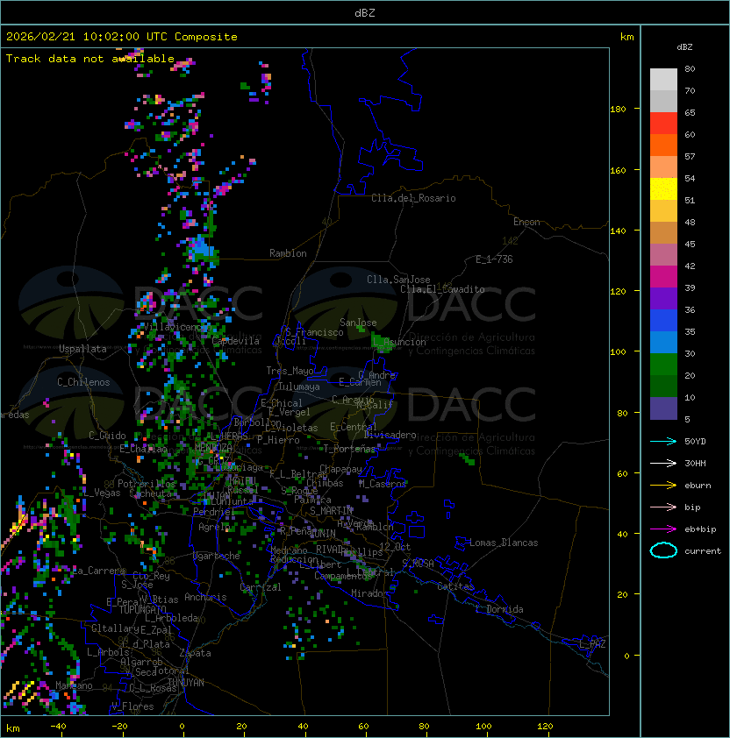Image resolution: width=730 pixels, height=738 pixels.
Task: Click the '-40' tick on bottom axis
Action: coord(58,726)
